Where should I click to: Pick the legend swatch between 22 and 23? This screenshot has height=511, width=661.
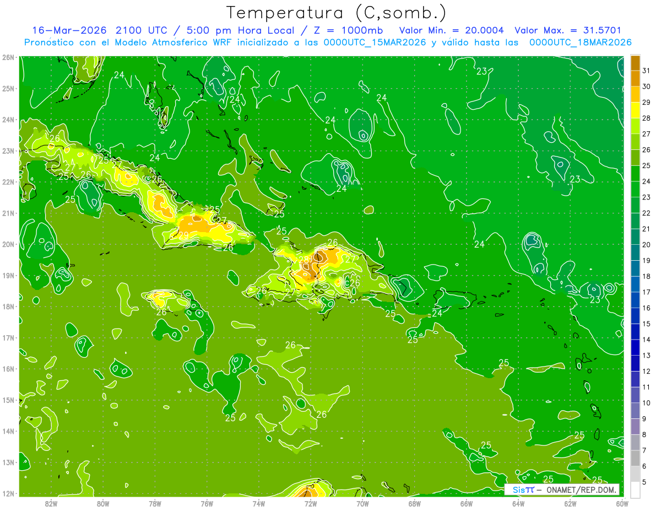(636, 205)
